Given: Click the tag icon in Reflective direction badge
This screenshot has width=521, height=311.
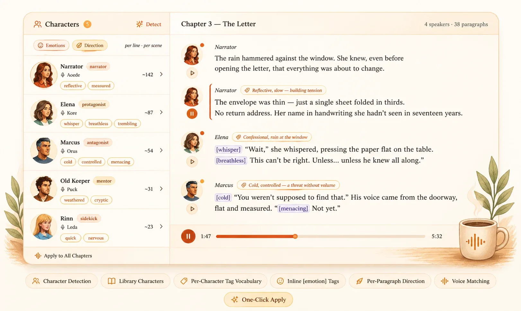Looking at the screenshot, I should [247, 90].
